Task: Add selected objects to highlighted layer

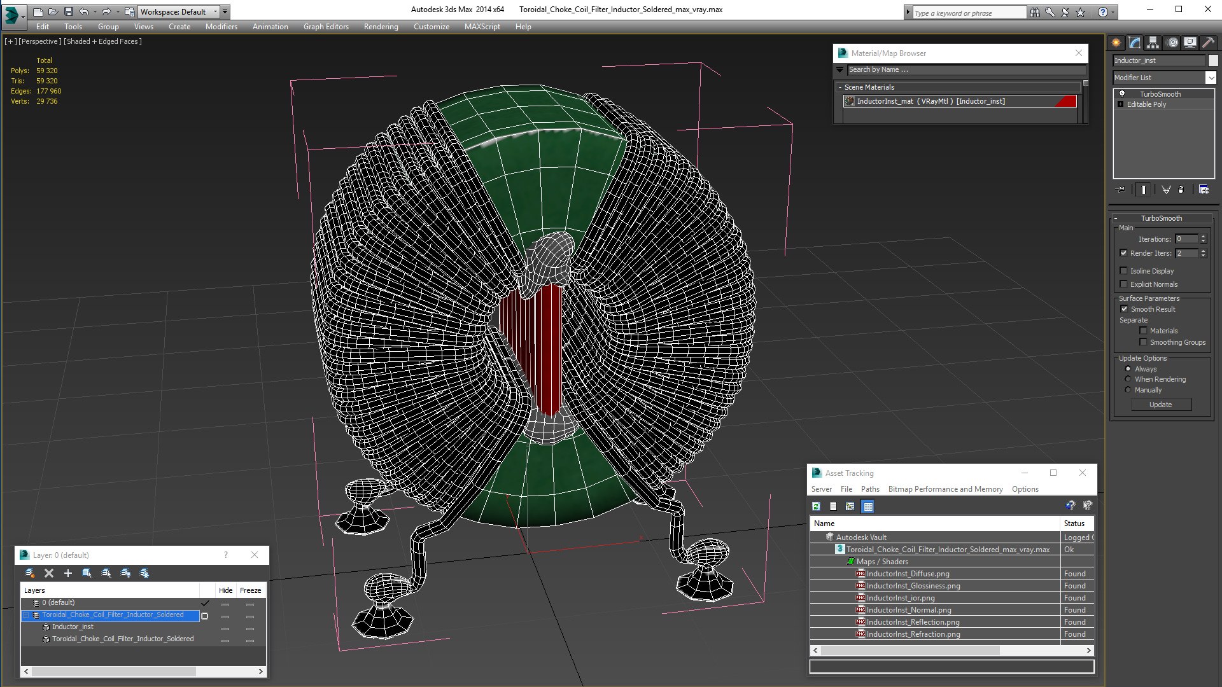Action: (x=68, y=573)
